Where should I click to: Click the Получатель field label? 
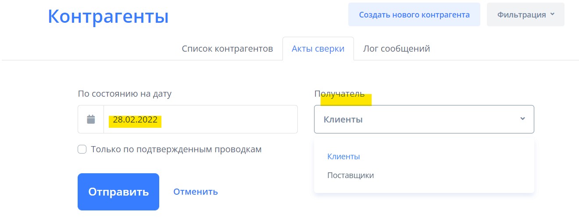(339, 94)
